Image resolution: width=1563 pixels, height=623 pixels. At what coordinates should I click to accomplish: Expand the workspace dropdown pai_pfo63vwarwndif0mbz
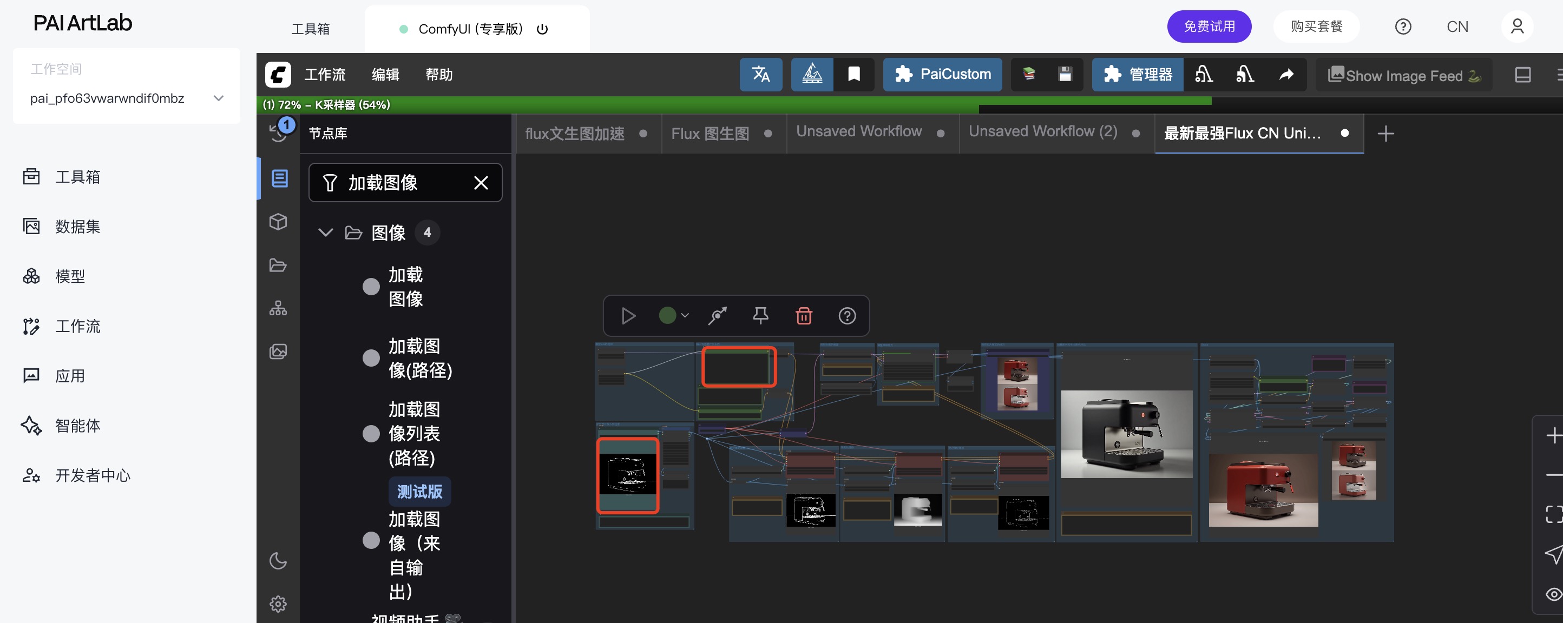click(x=219, y=98)
